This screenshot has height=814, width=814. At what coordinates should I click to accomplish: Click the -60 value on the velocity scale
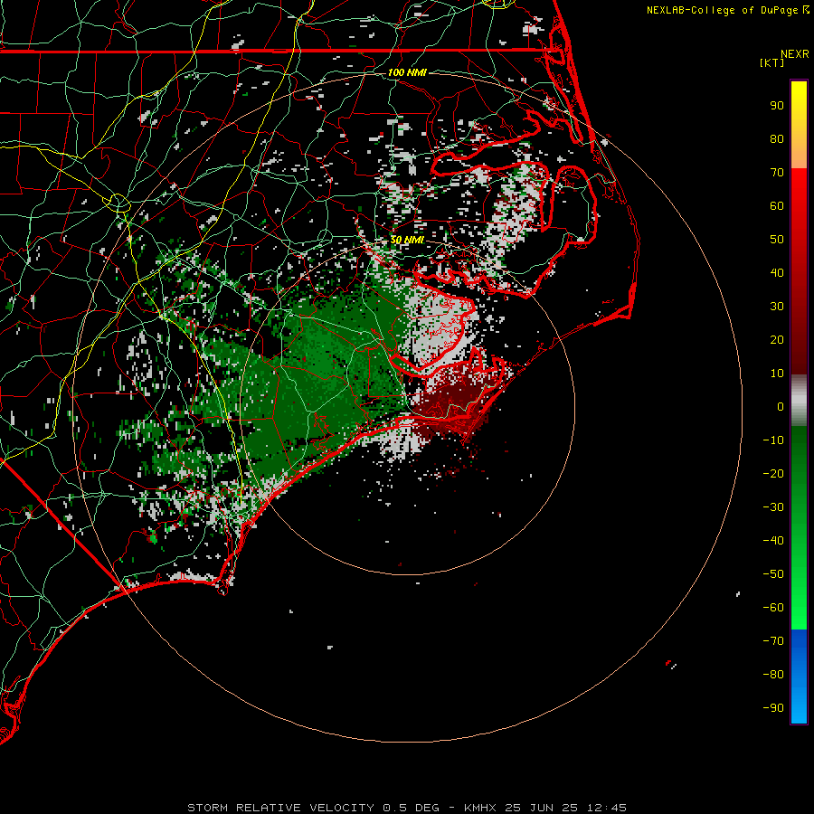(773, 608)
